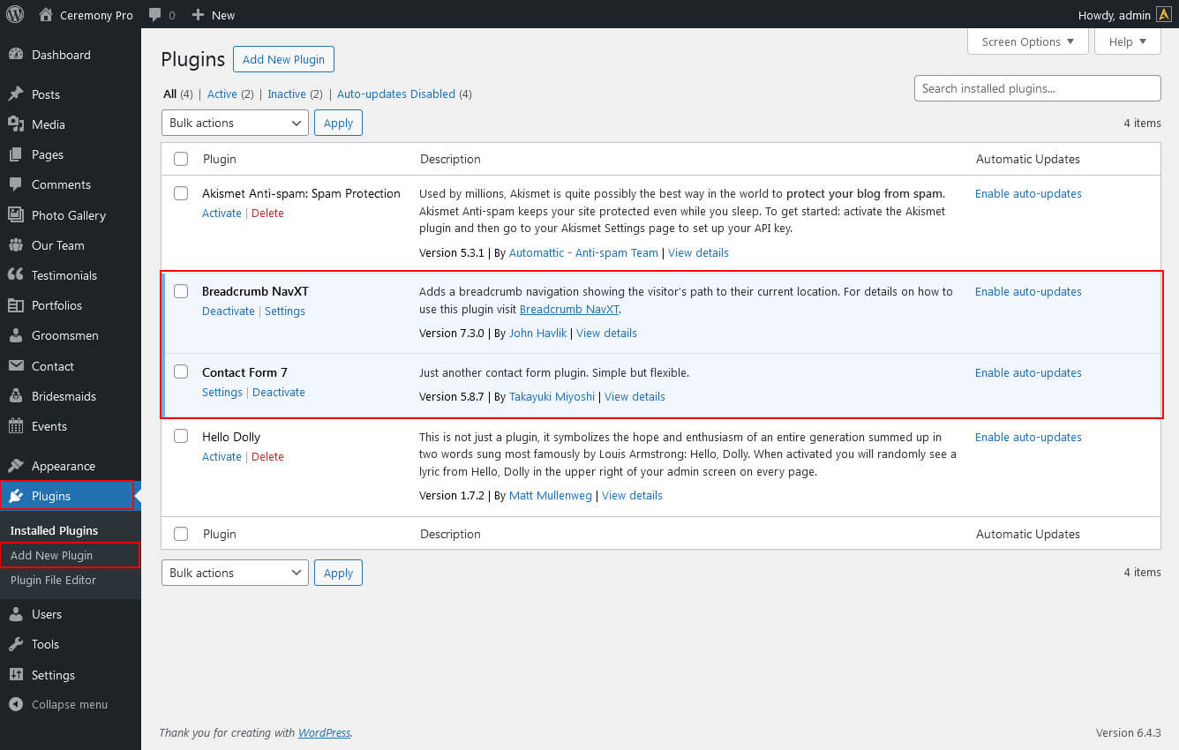Check the Akismet Anti-spam plugin checkbox

[181, 193]
